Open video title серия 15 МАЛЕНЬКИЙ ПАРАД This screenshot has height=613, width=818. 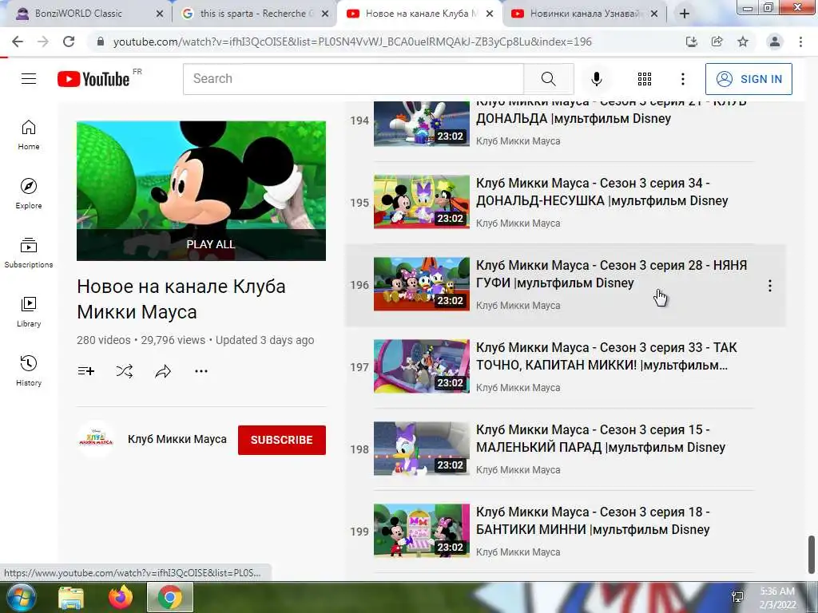point(601,438)
